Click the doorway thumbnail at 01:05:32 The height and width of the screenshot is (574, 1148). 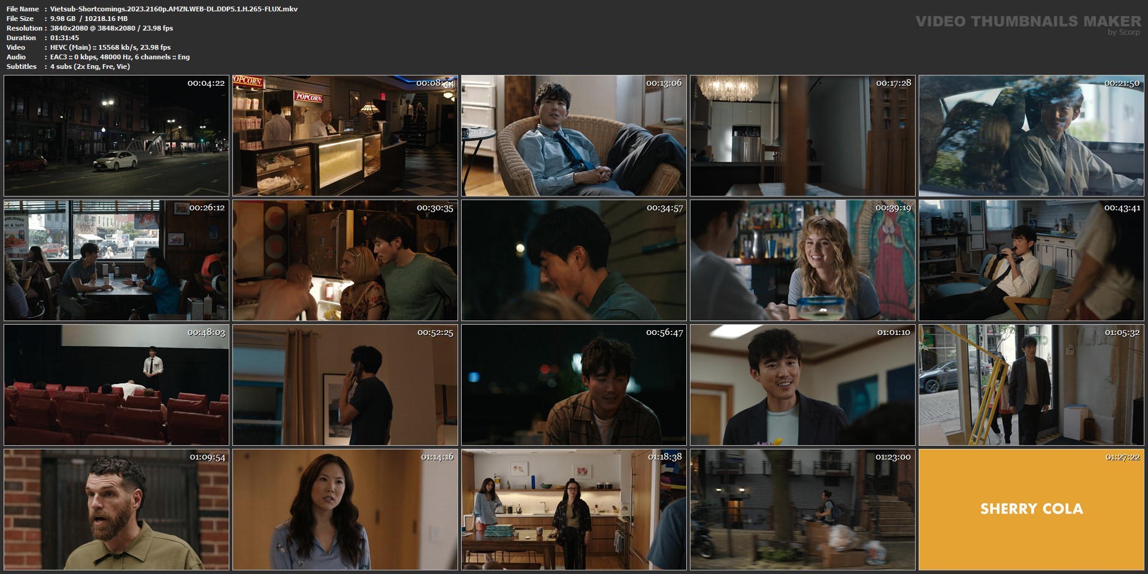[1031, 385]
